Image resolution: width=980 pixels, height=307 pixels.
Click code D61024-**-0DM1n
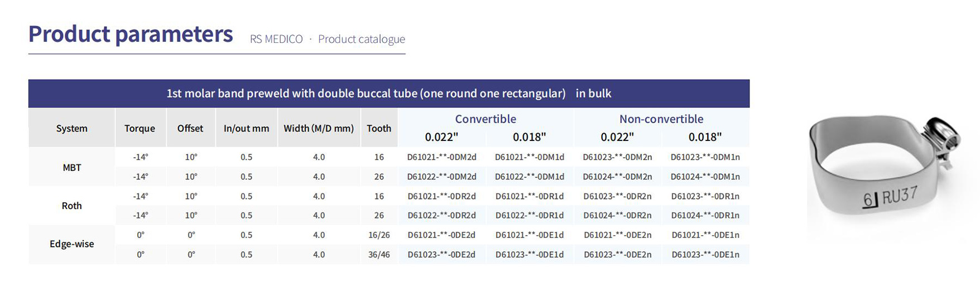click(705, 177)
